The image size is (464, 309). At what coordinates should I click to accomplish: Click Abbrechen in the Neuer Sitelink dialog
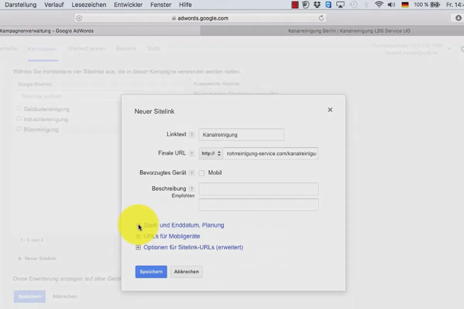click(186, 272)
